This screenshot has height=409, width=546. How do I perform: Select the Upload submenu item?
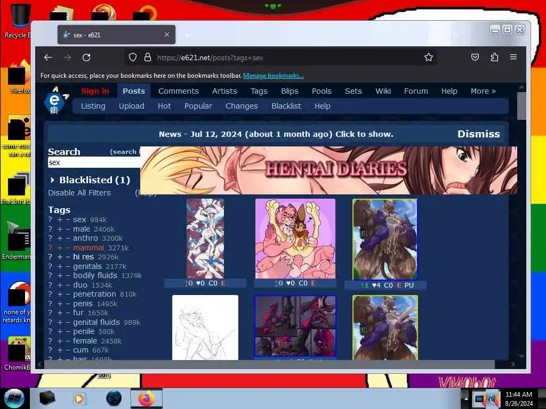click(x=131, y=106)
